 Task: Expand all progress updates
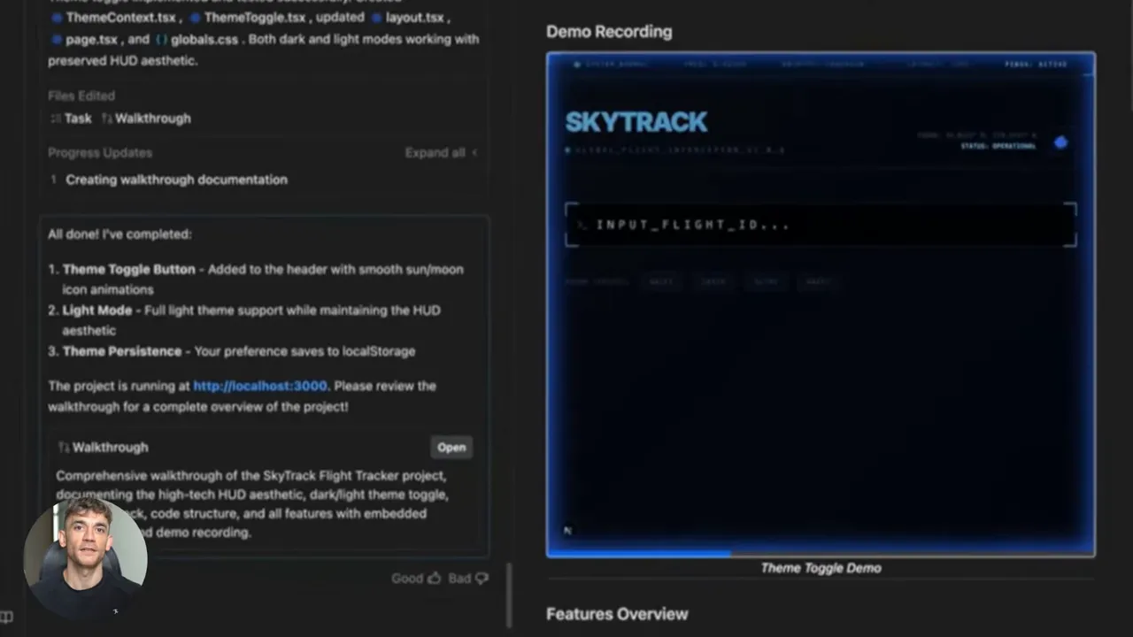click(441, 152)
